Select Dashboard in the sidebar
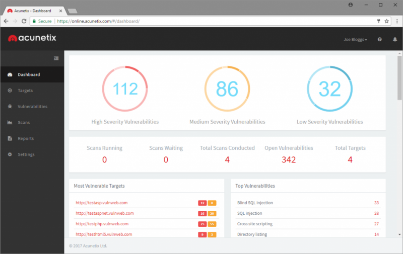Image resolution: width=403 pixels, height=254 pixels. tap(32, 74)
